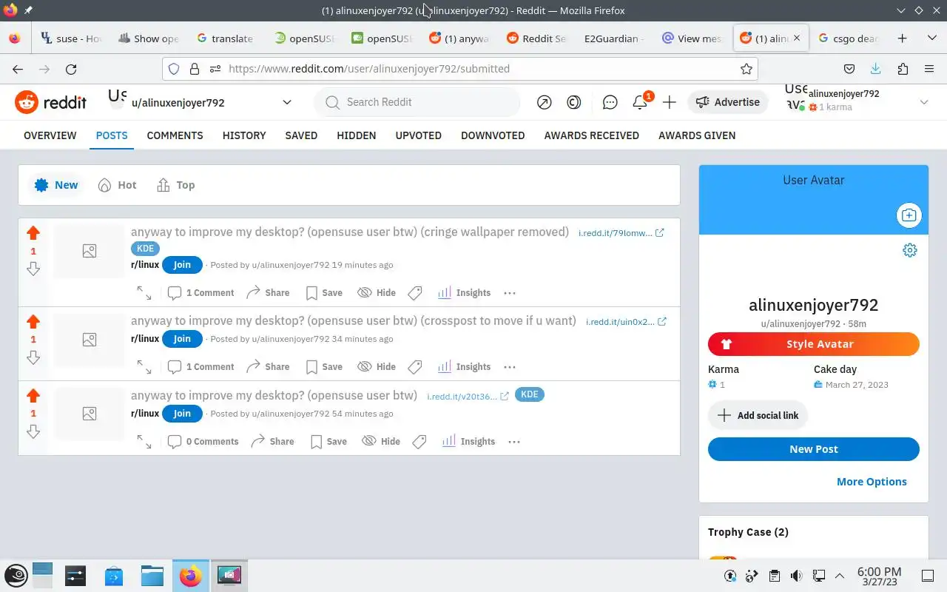Click the Style Avatar button
This screenshot has height=592, width=947.
click(x=814, y=344)
